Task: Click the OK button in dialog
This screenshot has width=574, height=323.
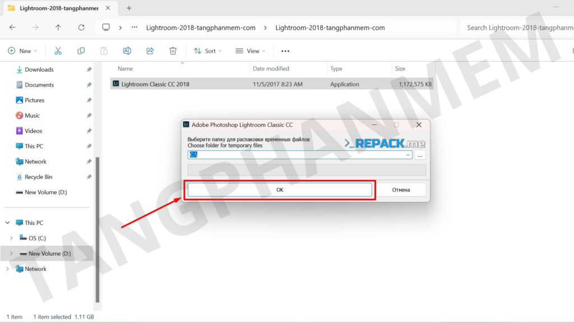Action: click(280, 190)
